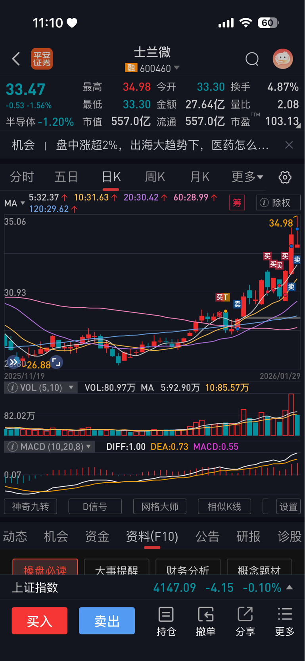Enable the 网格大师 indicator
The image size is (305, 661).
(x=160, y=507)
